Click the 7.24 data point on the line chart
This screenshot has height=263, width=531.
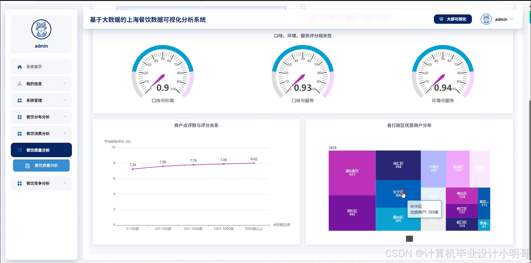[133, 169]
